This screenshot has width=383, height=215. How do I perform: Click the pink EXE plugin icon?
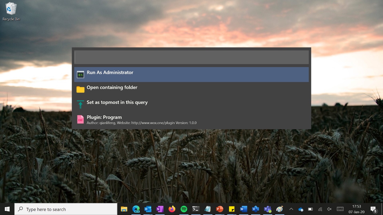(x=81, y=119)
